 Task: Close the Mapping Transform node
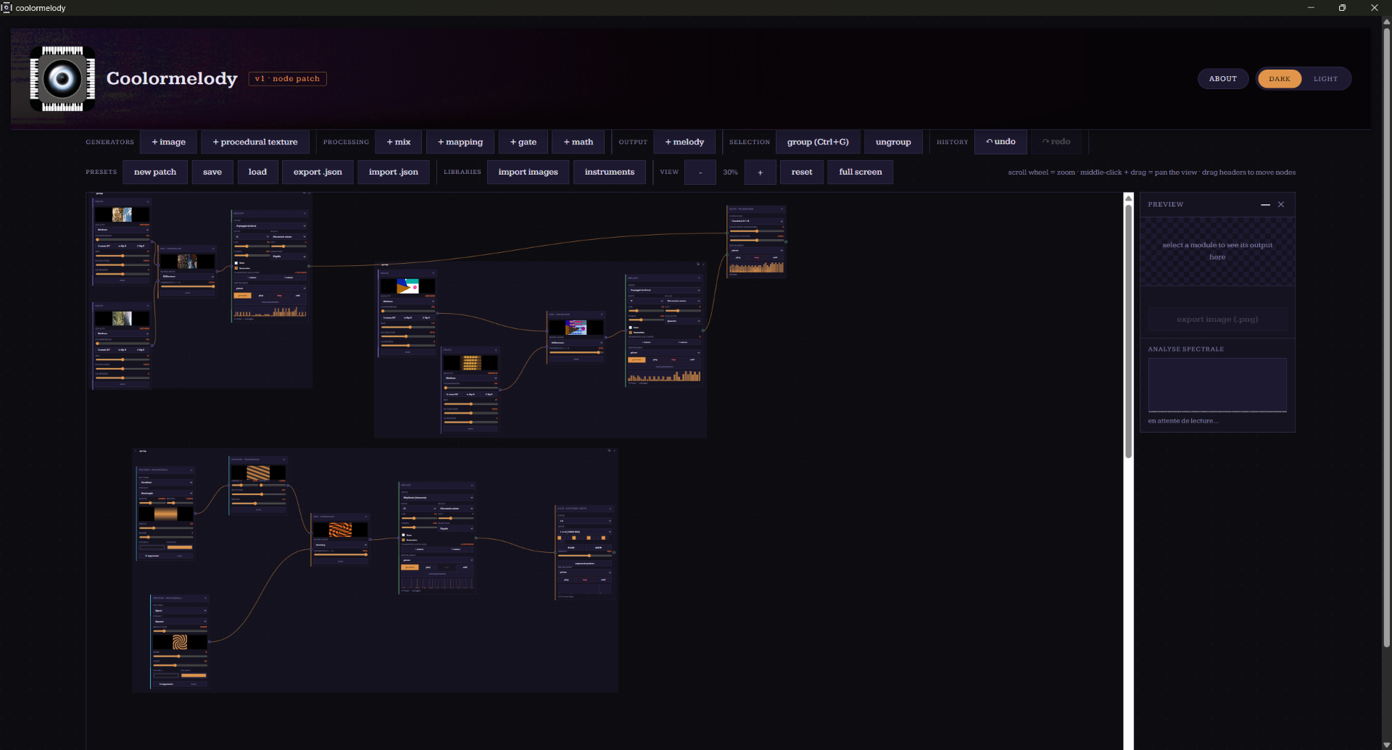[283, 459]
